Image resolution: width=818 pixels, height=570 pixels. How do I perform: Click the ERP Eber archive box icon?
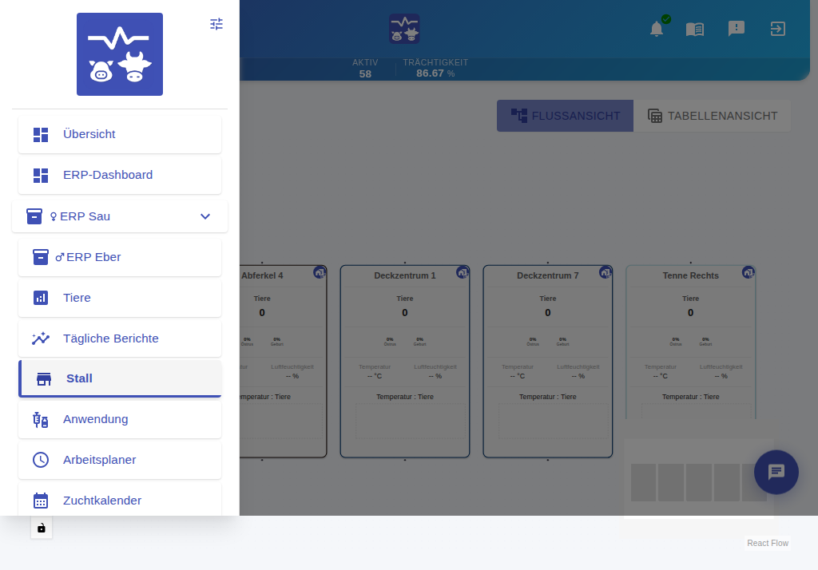tap(41, 257)
